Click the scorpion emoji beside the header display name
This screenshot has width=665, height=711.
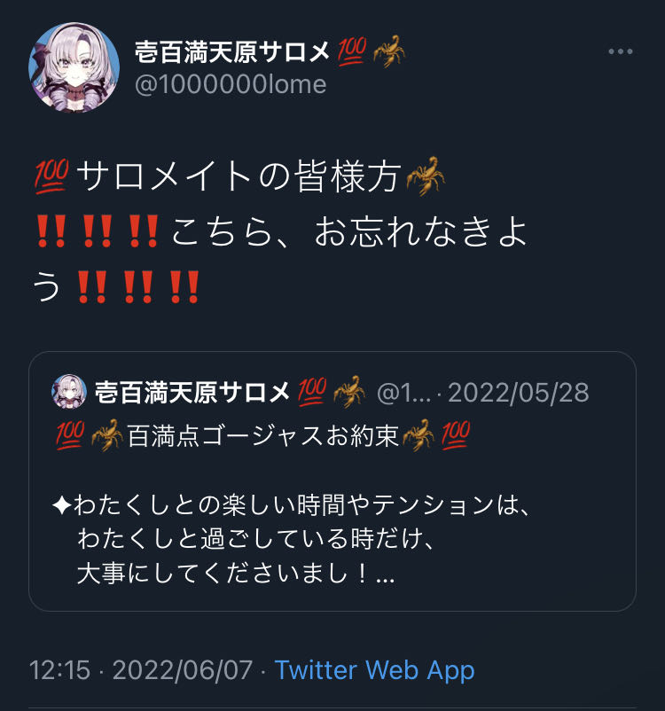pyautogui.click(x=388, y=51)
